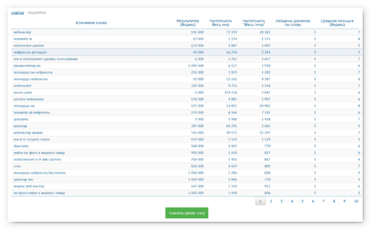This screenshot has width=373, height=232.
Task: Sort by Средняя позиция (Яндекс) column header
Action: 338,23
